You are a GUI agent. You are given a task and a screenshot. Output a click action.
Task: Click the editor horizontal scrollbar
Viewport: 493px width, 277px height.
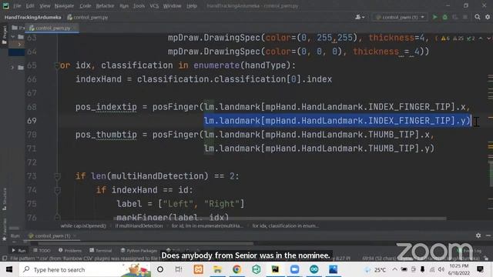pyautogui.click(x=280, y=219)
